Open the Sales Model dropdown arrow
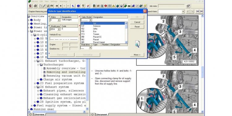The width and height of the screenshot is (232, 116). pos(90,20)
